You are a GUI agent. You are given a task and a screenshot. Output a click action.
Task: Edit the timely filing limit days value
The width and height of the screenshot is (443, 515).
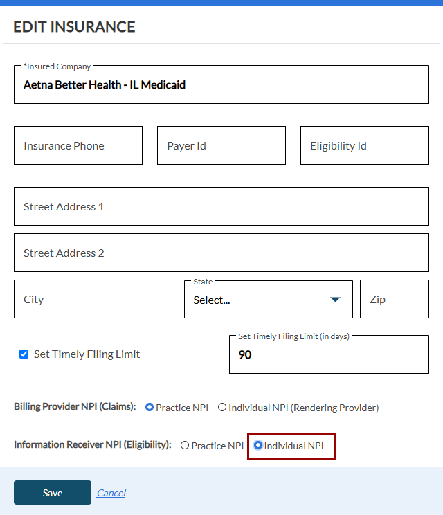[329, 355]
